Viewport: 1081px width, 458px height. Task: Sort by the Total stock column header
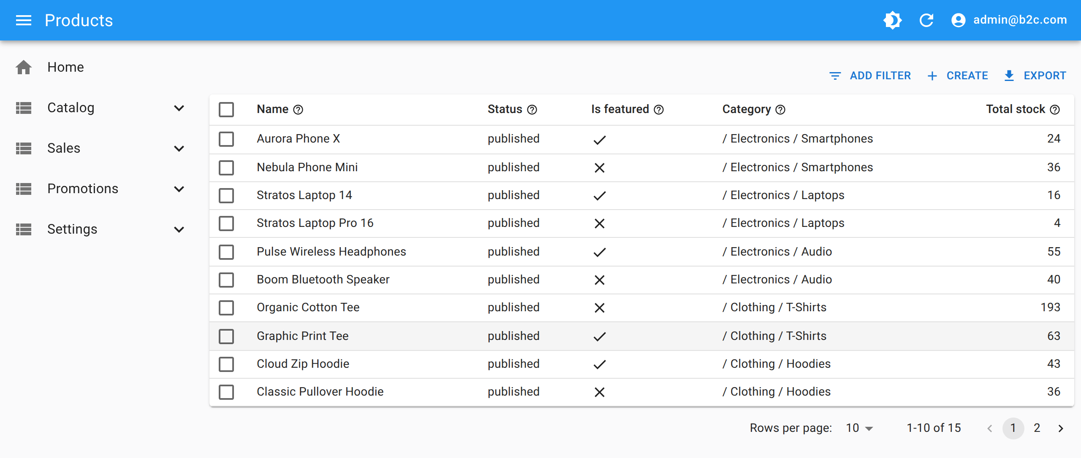pyautogui.click(x=1016, y=109)
